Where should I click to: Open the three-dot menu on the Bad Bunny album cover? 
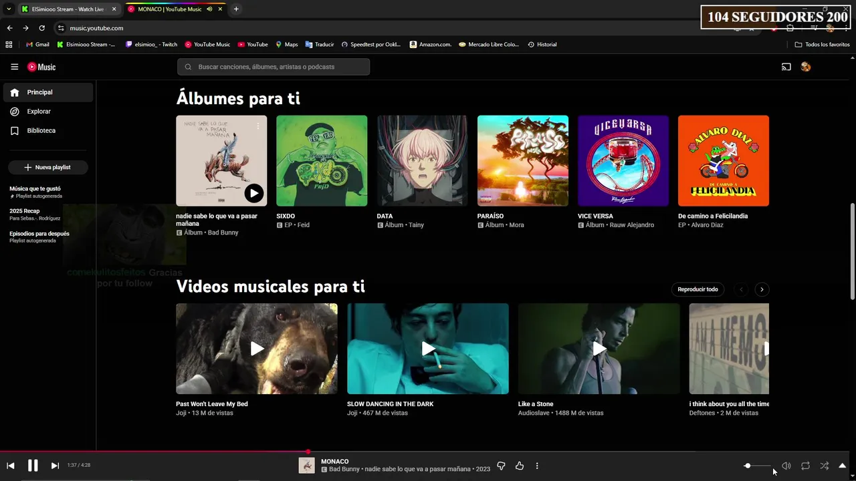[258, 126]
